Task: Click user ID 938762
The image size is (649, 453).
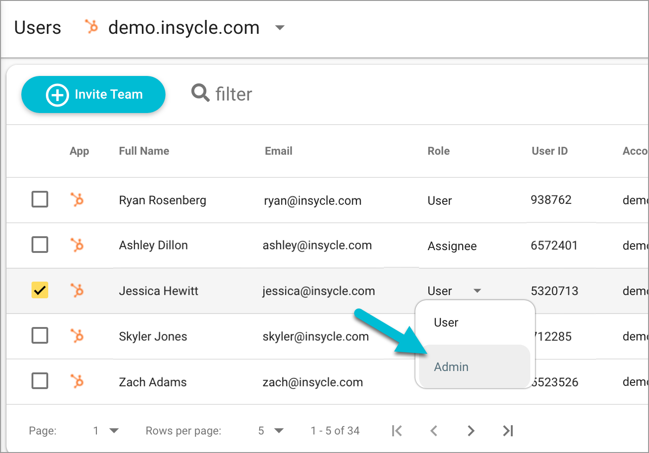Action: (551, 200)
